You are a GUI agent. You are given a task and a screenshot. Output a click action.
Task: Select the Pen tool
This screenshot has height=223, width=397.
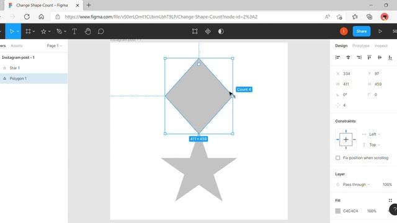click(x=60, y=32)
